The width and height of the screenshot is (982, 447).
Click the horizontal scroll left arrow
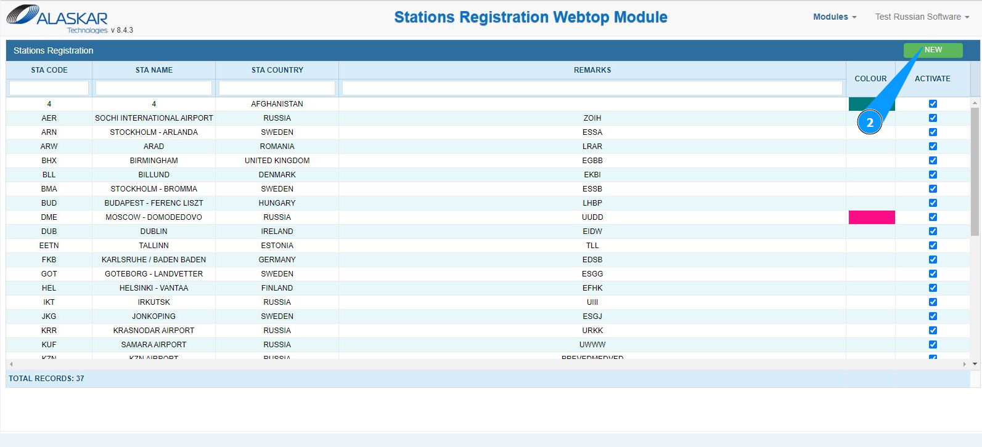11,364
